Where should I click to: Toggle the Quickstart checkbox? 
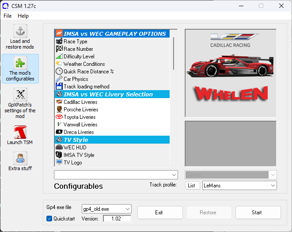pyautogui.click(x=49, y=218)
